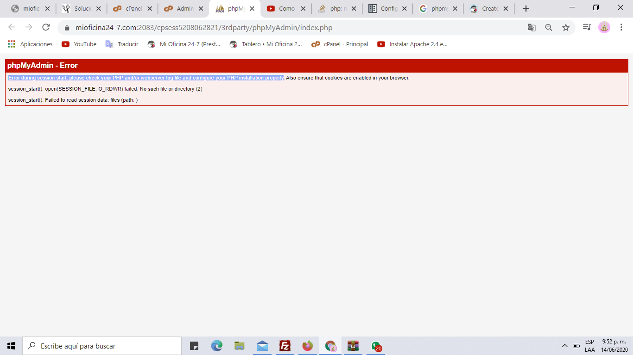Click the "No such file or directory (2)" line
The height and width of the screenshot is (355, 633).
pos(105,89)
